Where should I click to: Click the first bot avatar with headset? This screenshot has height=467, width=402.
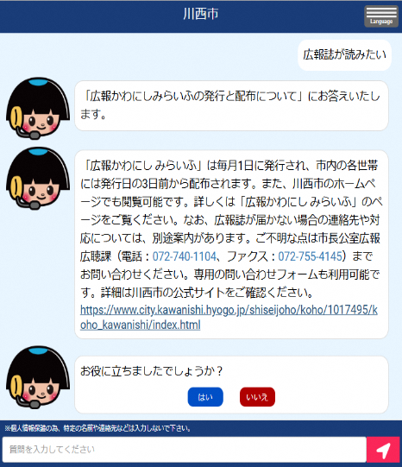coord(38,109)
